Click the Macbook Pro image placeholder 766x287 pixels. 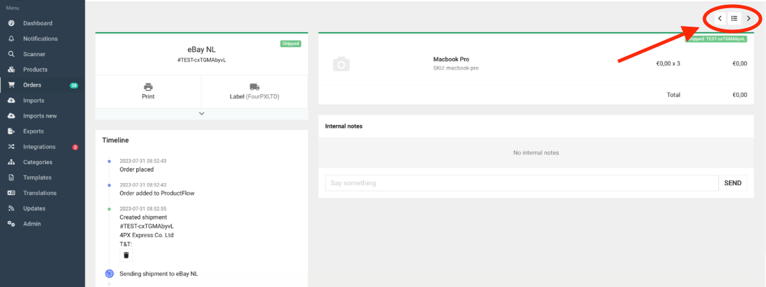tap(341, 64)
